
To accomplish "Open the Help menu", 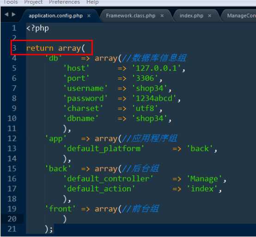I will pos(92,2).
